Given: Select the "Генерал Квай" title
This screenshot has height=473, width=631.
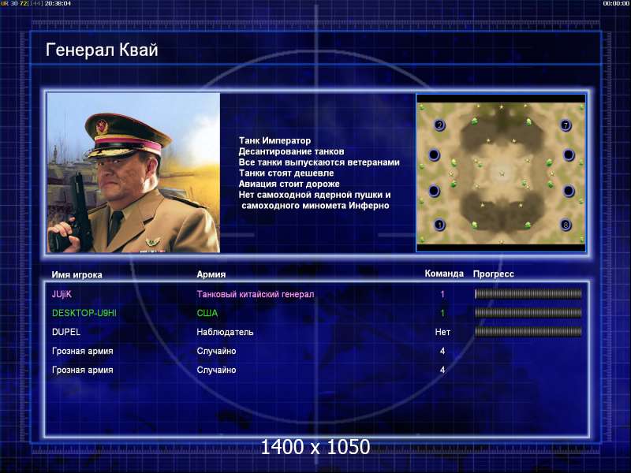Looking at the screenshot, I should coord(102,50).
